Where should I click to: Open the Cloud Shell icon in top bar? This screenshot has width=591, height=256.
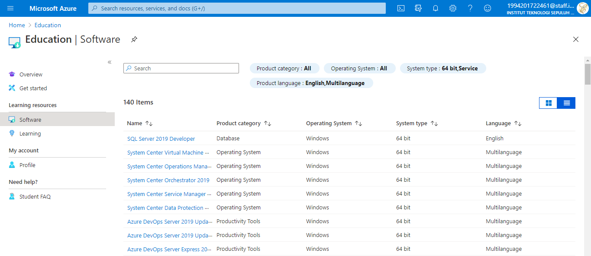[x=401, y=8]
